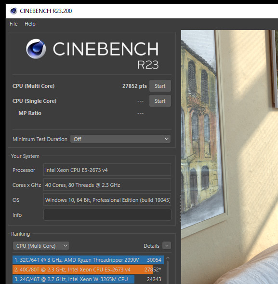Click the Processor field
278x284 pixels.
coord(107,170)
